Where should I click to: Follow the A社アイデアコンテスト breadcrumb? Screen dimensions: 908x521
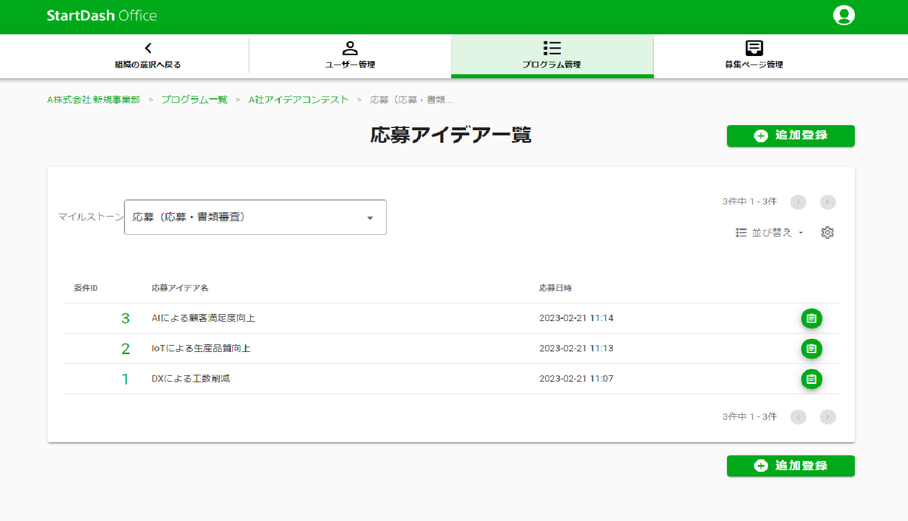point(299,100)
